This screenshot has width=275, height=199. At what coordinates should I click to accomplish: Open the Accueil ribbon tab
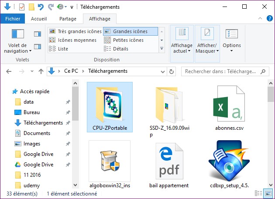click(39, 19)
